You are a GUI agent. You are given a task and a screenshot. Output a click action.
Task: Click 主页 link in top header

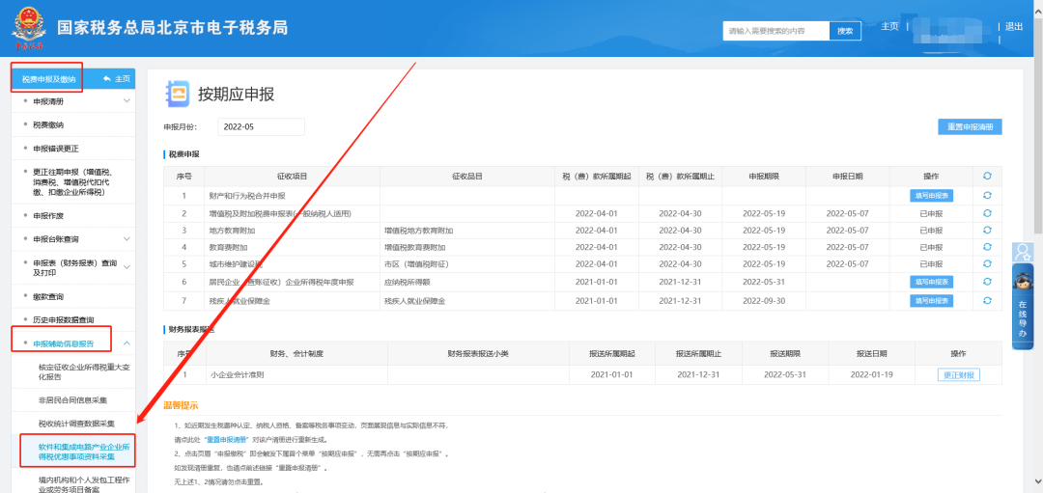889,27
